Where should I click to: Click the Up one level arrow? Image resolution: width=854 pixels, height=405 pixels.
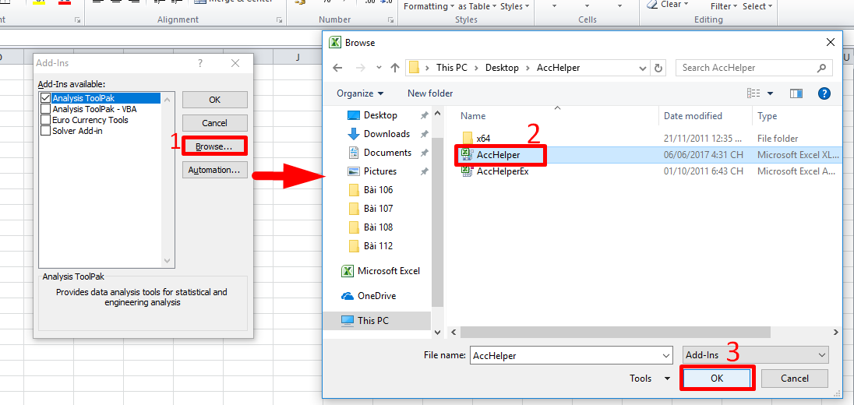tap(395, 68)
